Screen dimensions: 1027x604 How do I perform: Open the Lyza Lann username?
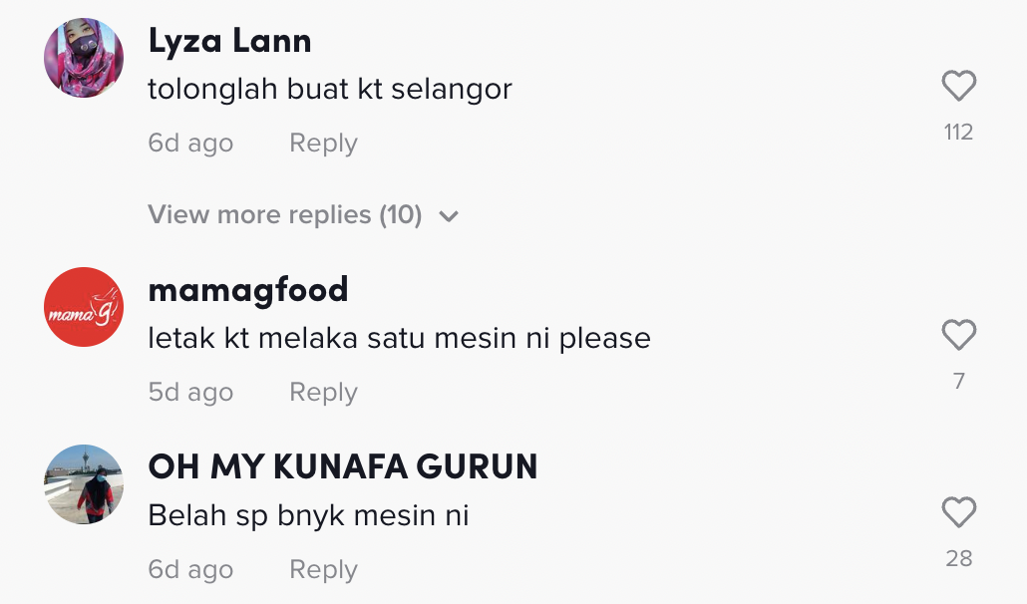coord(229,42)
